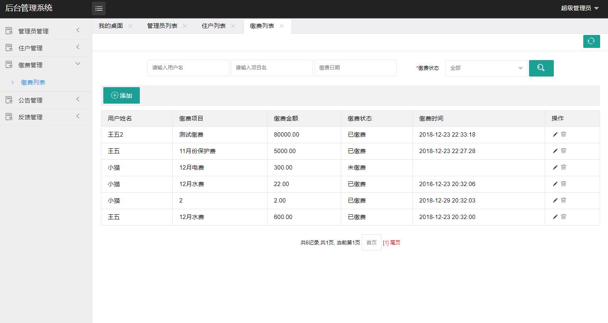The height and width of the screenshot is (323, 608).
Task: Open the 超级管理员 account dropdown
Action: click(580, 8)
